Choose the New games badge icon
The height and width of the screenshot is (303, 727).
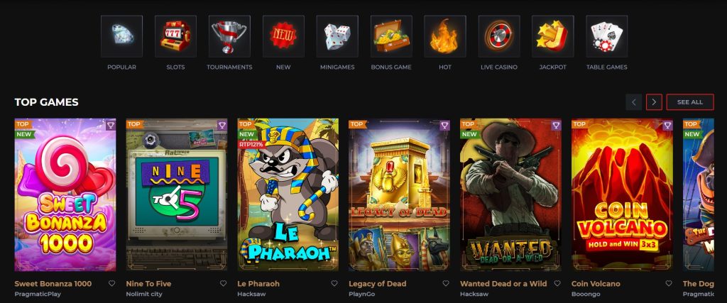point(283,37)
